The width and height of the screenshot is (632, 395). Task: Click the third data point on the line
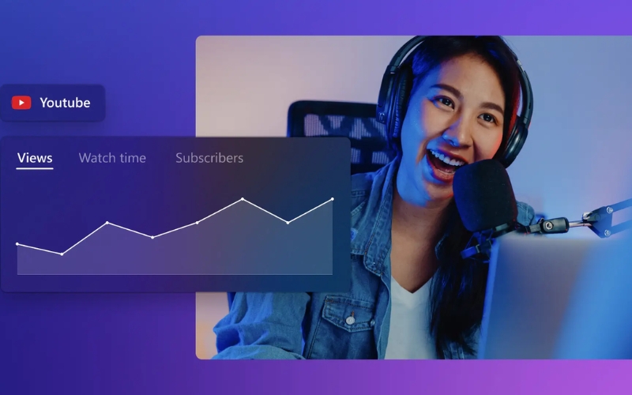point(107,223)
